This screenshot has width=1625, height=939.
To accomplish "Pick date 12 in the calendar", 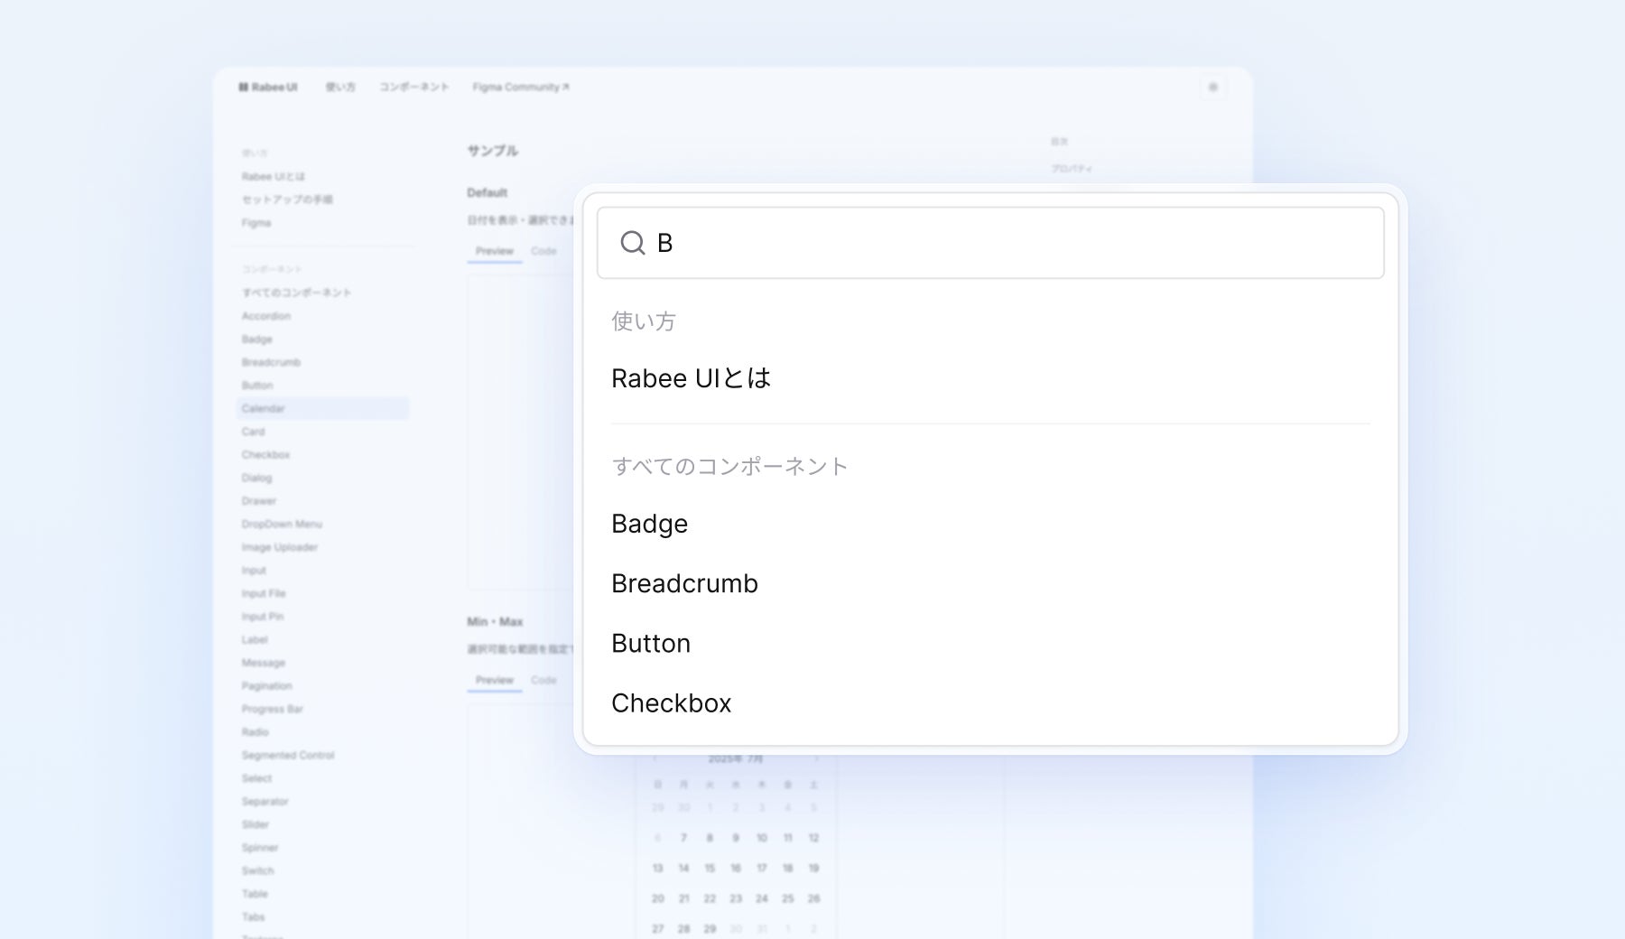I will click(x=813, y=838).
